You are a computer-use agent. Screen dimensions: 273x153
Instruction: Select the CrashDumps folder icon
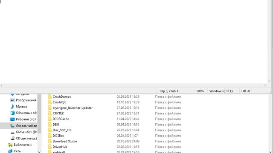tap(49, 96)
